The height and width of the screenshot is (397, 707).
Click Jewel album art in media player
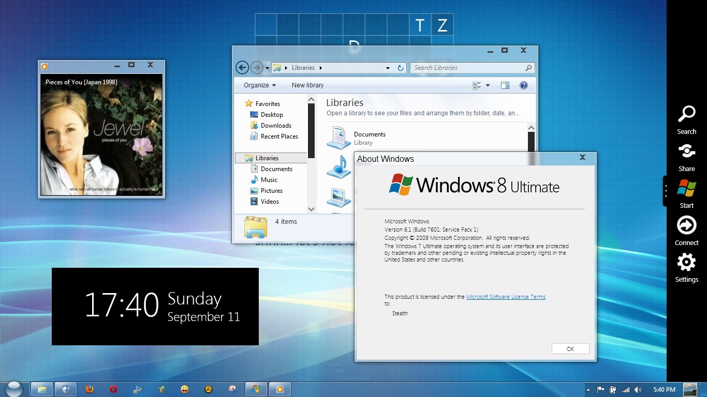(x=101, y=135)
